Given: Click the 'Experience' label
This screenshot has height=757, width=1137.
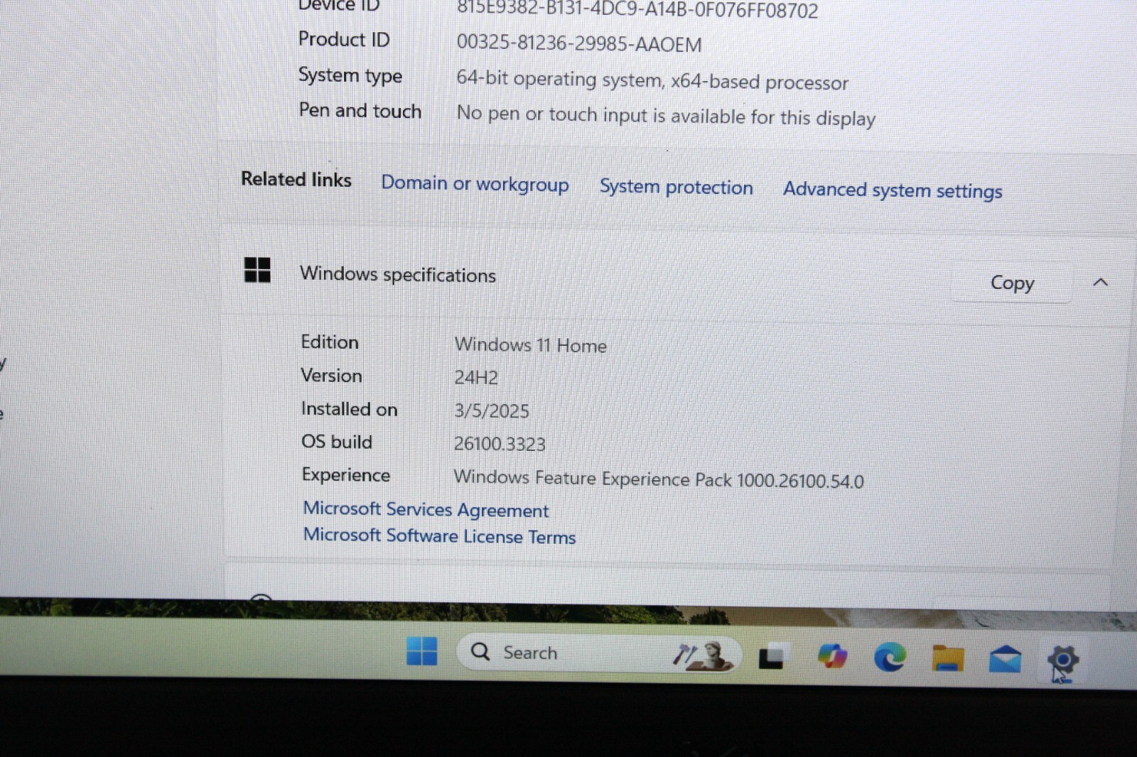Looking at the screenshot, I should 346,474.
